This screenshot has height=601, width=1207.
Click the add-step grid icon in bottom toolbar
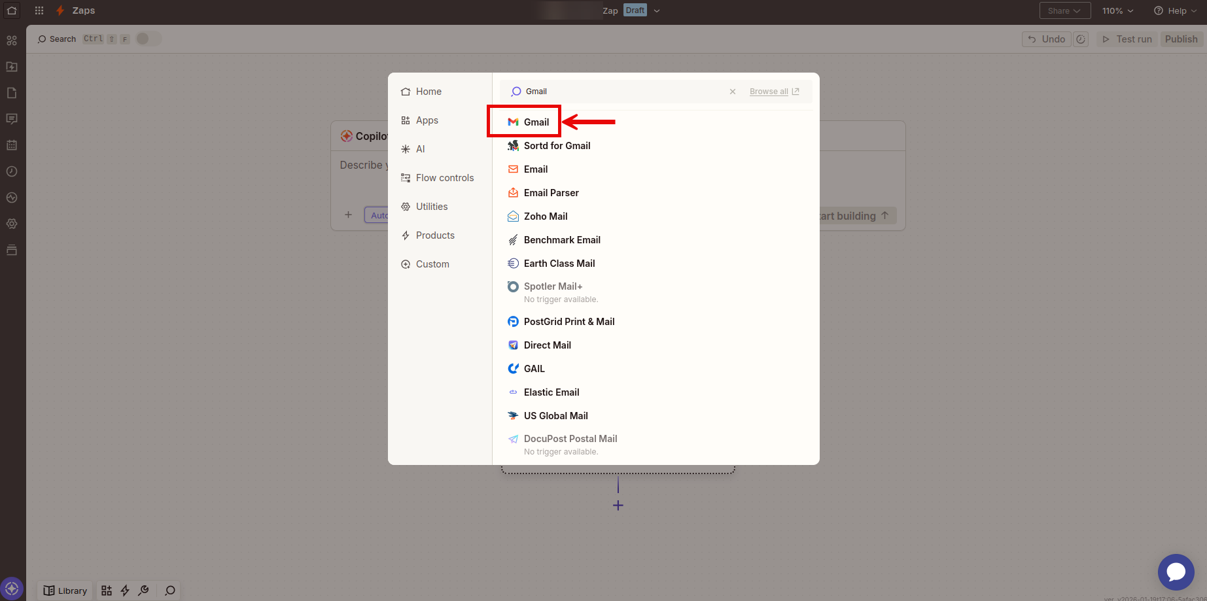tap(107, 591)
